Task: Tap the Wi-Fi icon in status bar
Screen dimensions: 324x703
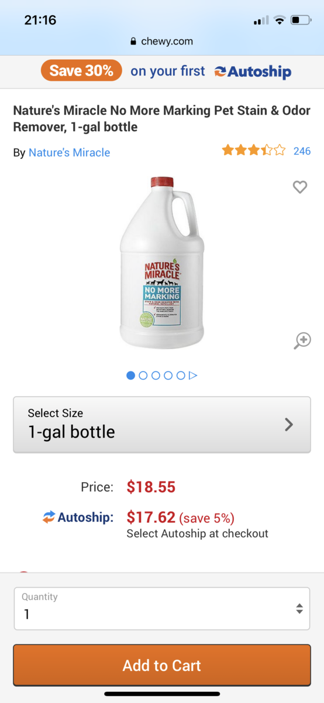Action: pyautogui.click(x=279, y=21)
